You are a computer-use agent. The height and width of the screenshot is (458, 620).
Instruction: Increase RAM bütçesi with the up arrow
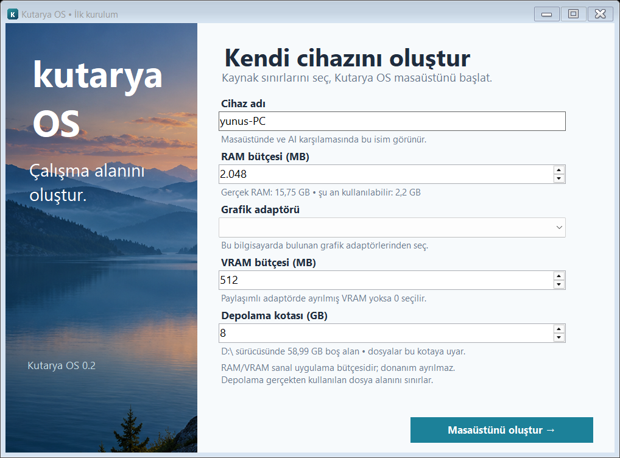tap(558, 170)
